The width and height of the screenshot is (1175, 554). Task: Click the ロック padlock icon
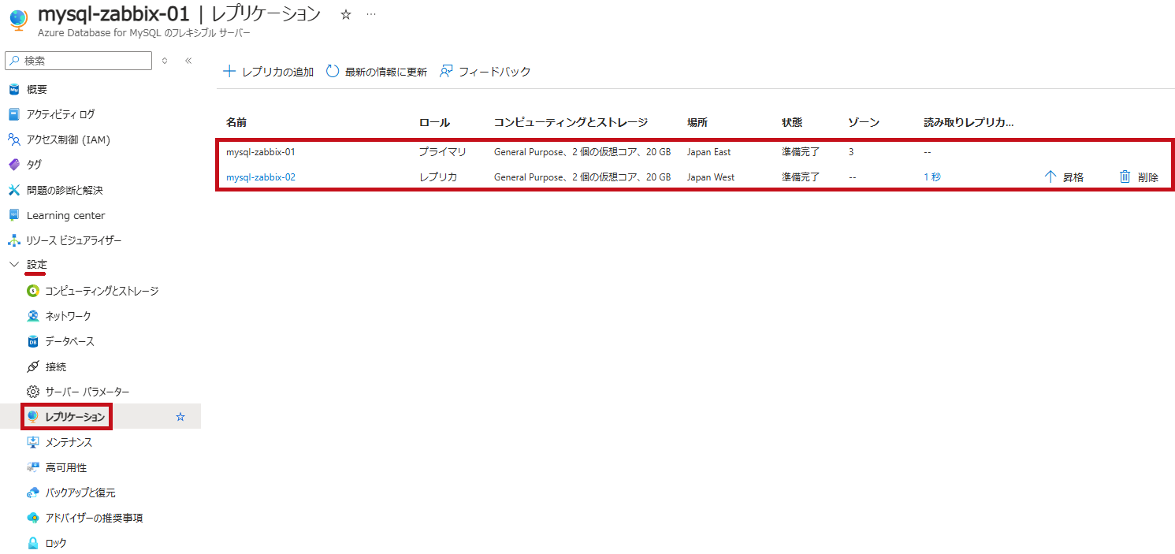(33, 543)
